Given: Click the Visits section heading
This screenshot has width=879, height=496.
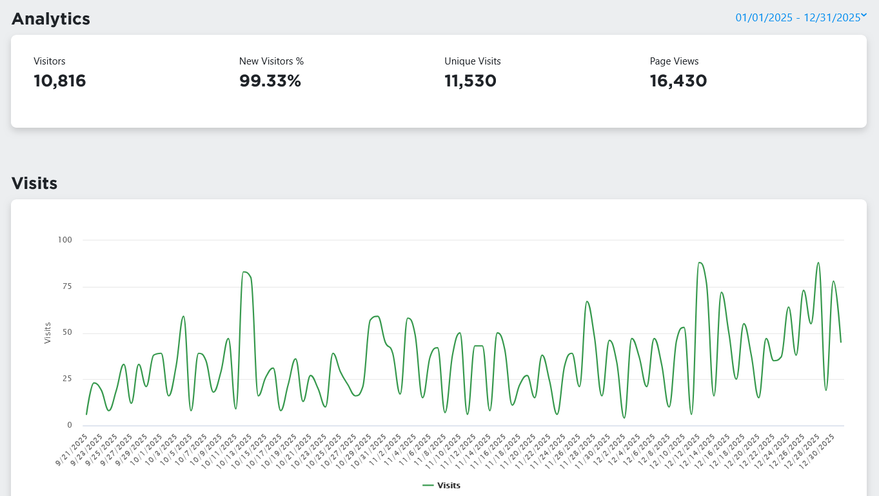Looking at the screenshot, I should point(35,184).
